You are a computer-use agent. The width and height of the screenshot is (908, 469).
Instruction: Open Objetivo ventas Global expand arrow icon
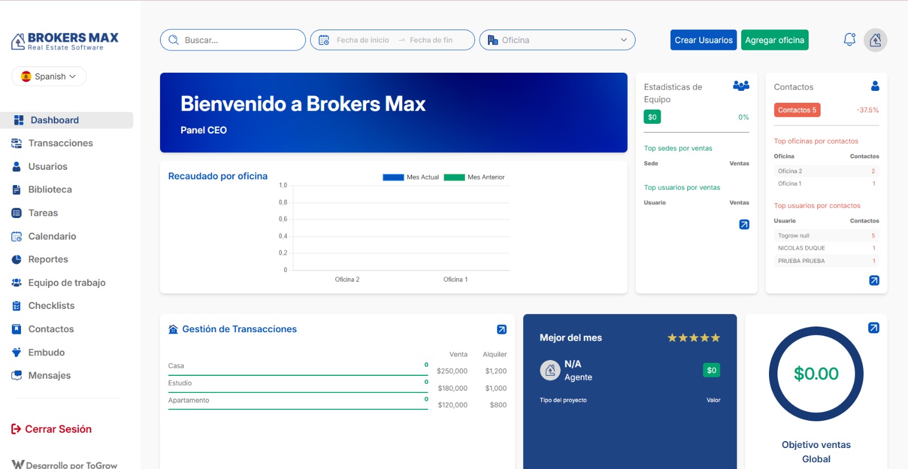(x=874, y=328)
